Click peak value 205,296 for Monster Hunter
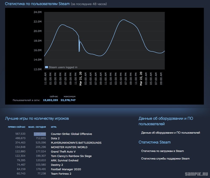Screen dimensions: 210x178 pyautogui.click(x=41, y=147)
